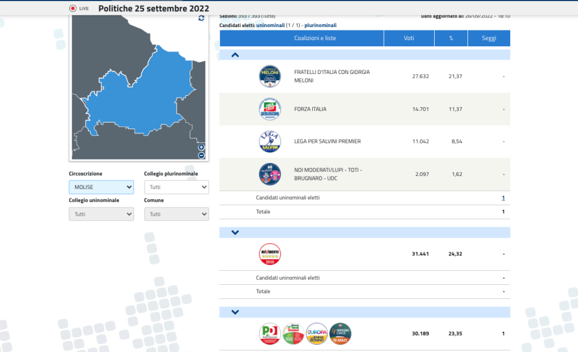Click the Comune field label
The height and width of the screenshot is (352, 578).
(x=154, y=200)
